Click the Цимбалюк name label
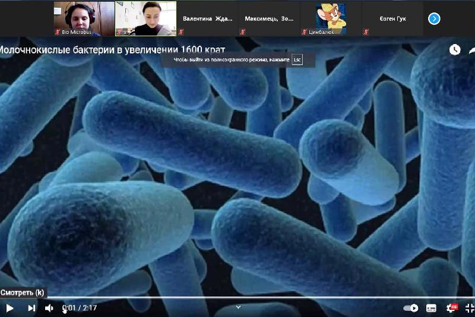 coord(324,32)
